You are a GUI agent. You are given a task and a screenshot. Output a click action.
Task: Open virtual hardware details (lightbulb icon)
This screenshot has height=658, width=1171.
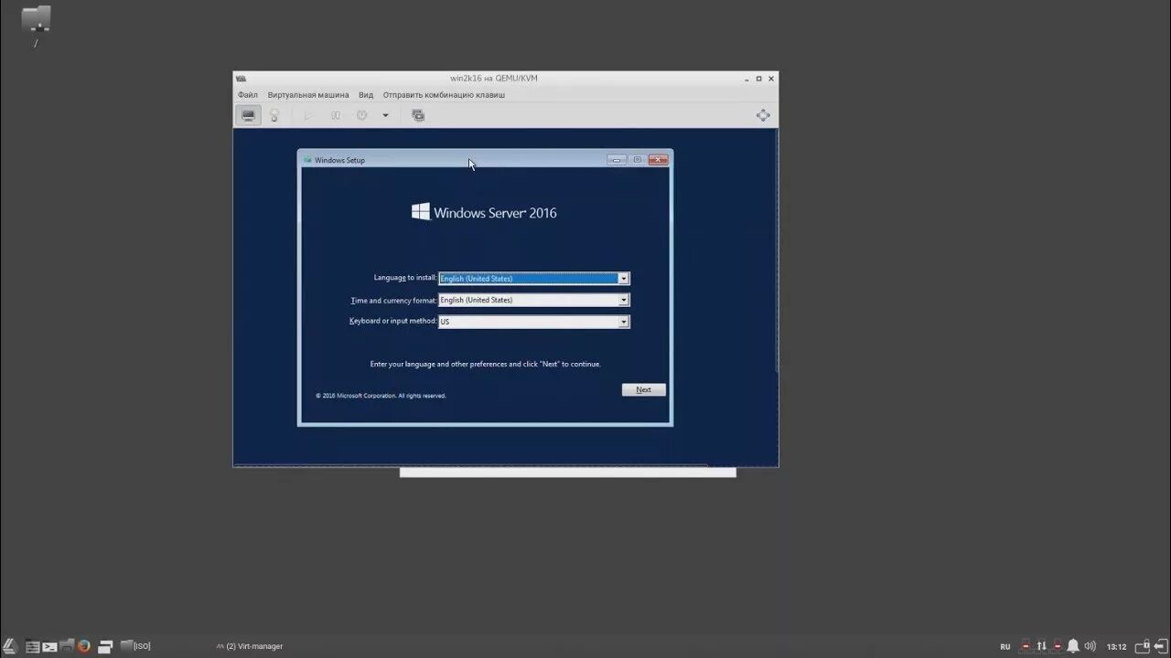coord(274,115)
